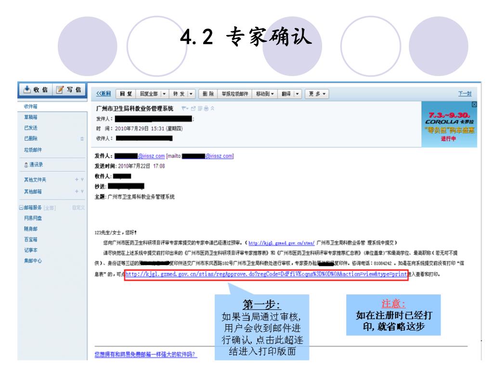Viewport: 493px width, 370px height.
Task: Click the 写信 compose mail button
Action: click(x=69, y=90)
